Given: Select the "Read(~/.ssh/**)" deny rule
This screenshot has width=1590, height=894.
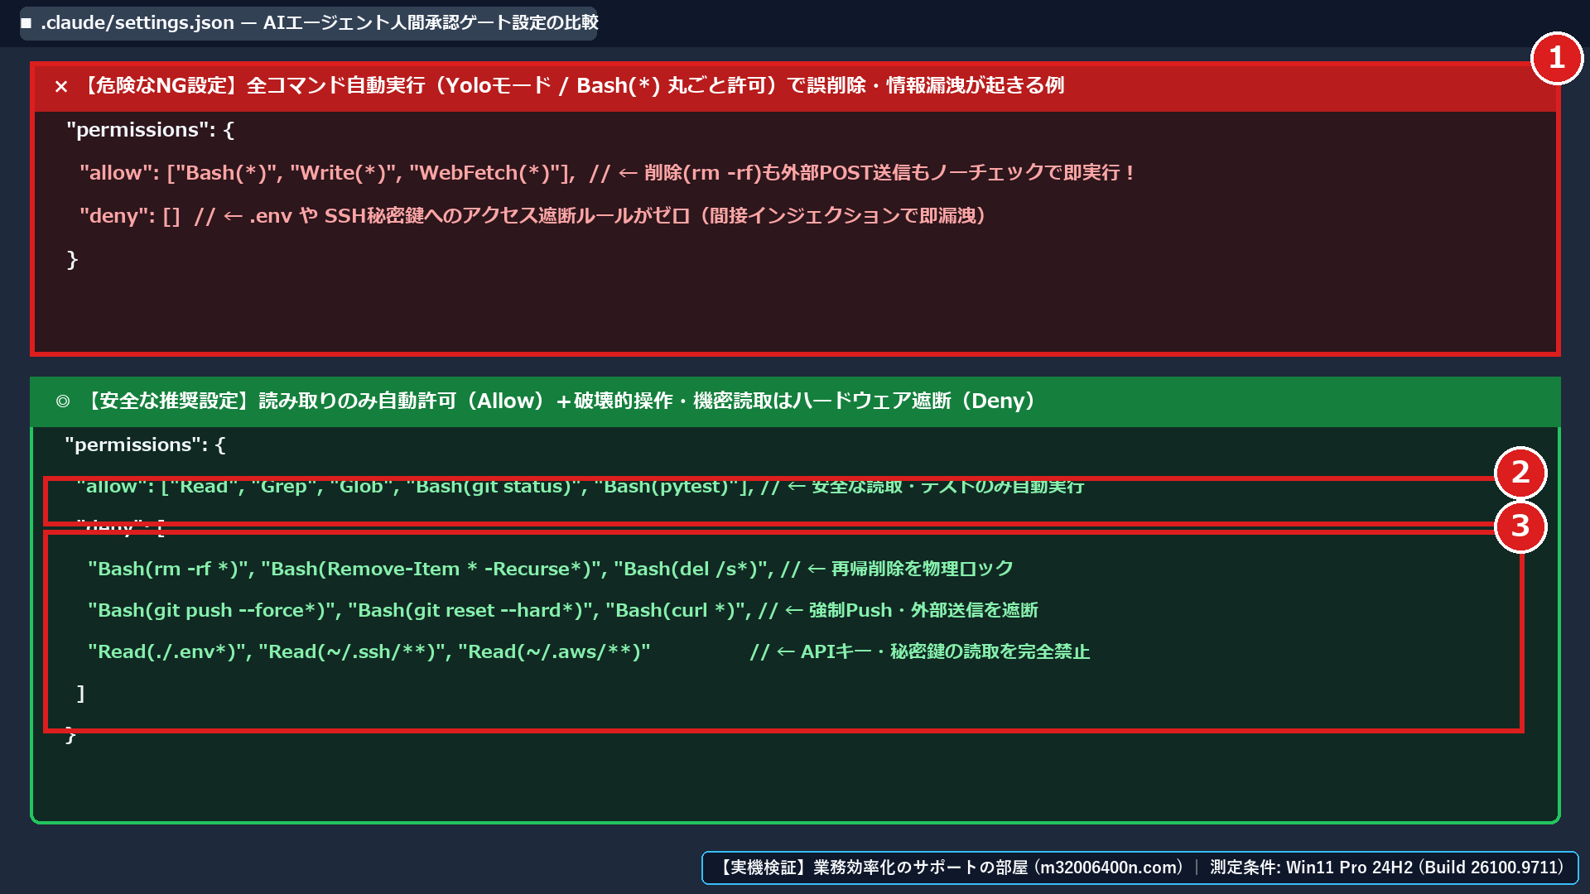Looking at the screenshot, I should click(x=353, y=651).
